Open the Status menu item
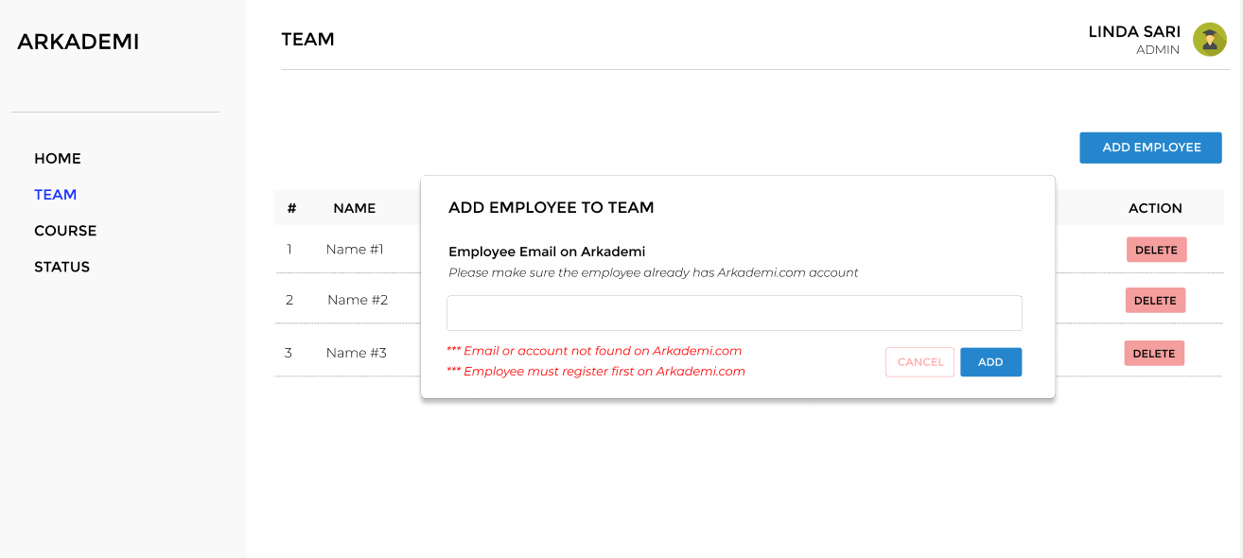 pos(62,267)
